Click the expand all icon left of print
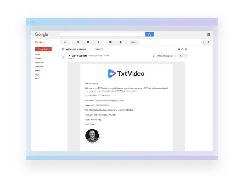Image resolution: width=244 pixels, height=183 pixels. [179, 49]
